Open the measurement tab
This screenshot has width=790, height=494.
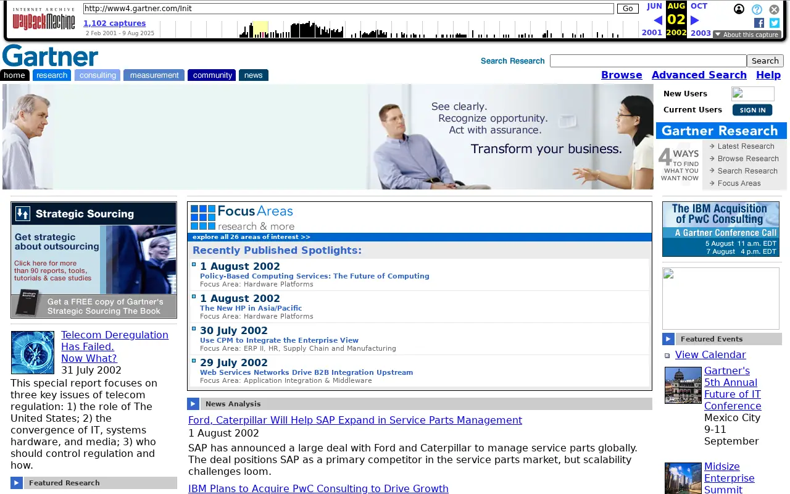[x=154, y=75]
